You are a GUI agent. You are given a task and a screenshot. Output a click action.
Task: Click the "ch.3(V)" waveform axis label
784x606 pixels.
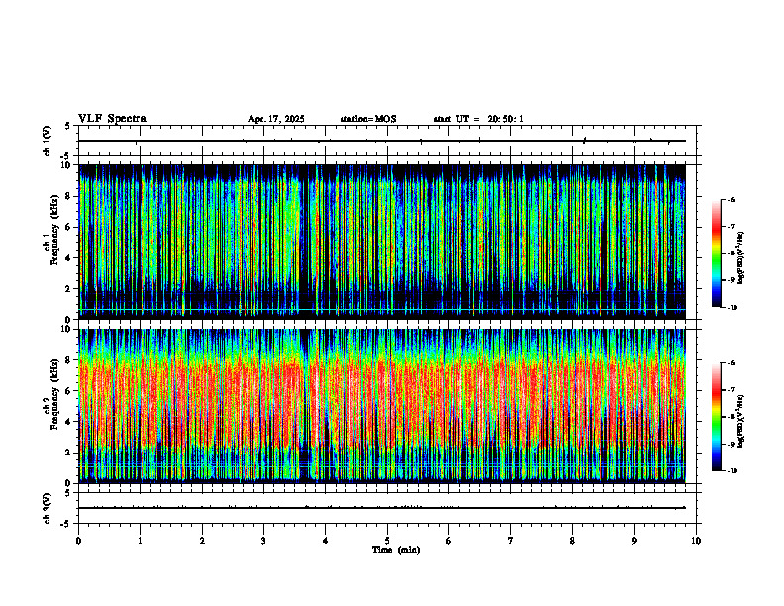coord(47,508)
